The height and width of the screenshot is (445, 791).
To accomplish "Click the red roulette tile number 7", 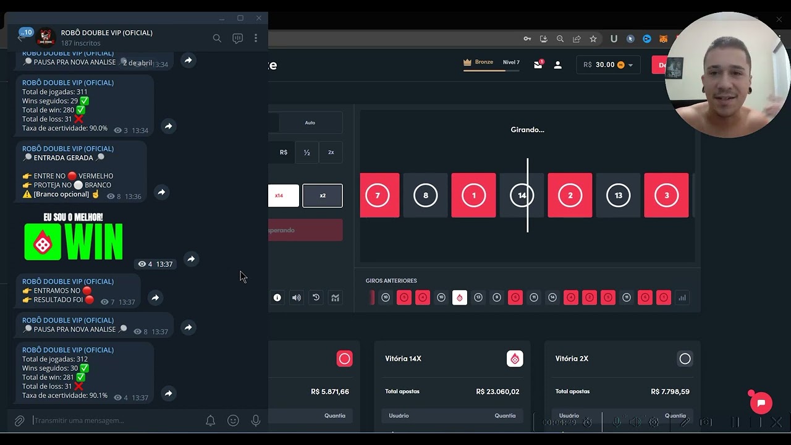I will pyautogui.click(x=379, y=195).
